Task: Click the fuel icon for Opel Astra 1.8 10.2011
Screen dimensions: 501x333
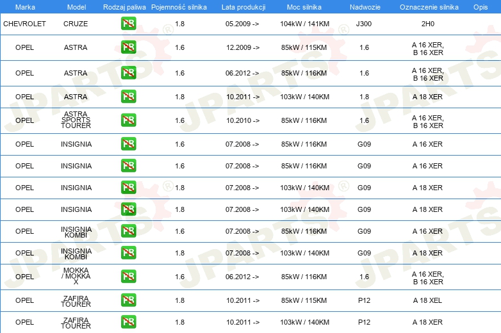Action: (128, 97)
